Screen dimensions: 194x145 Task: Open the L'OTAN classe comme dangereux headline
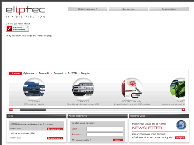[x=31, y=124]
